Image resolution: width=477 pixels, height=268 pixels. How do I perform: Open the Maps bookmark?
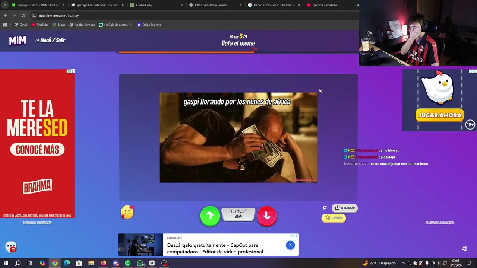coord(59,25)
